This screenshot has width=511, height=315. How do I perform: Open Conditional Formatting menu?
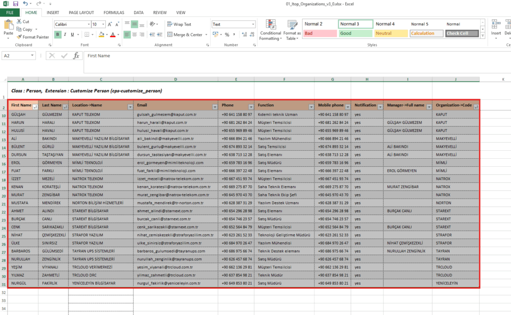270,30
